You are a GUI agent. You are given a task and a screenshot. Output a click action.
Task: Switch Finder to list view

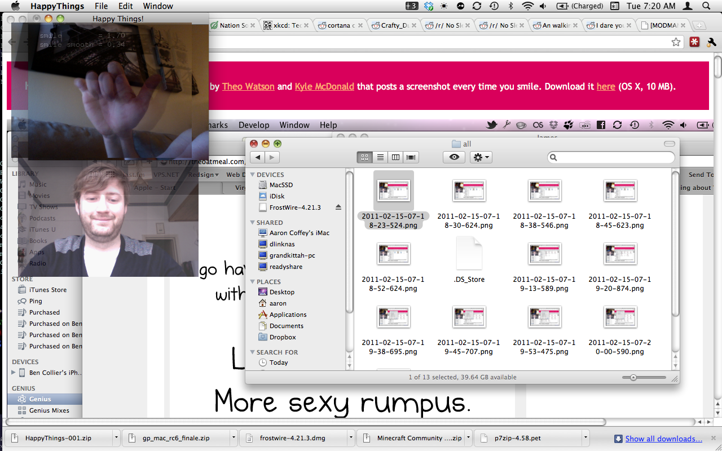click(x=380, y=158)
